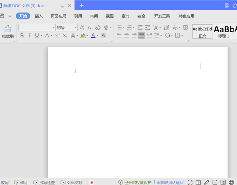
Task: Toggle 拼写检查 spell check in the status bar
Action: (44, 182)
